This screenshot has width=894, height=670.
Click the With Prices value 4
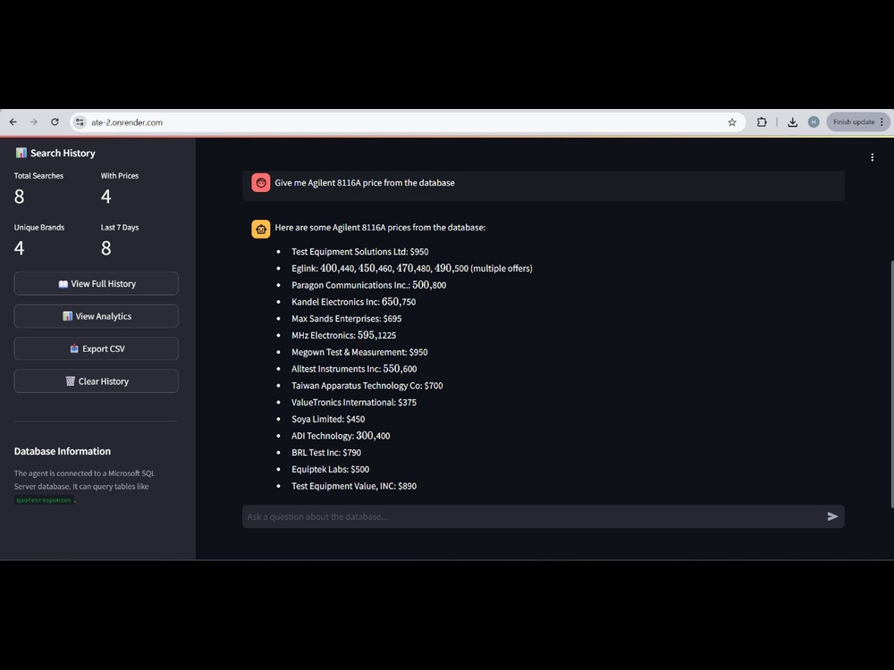point(106,197)
